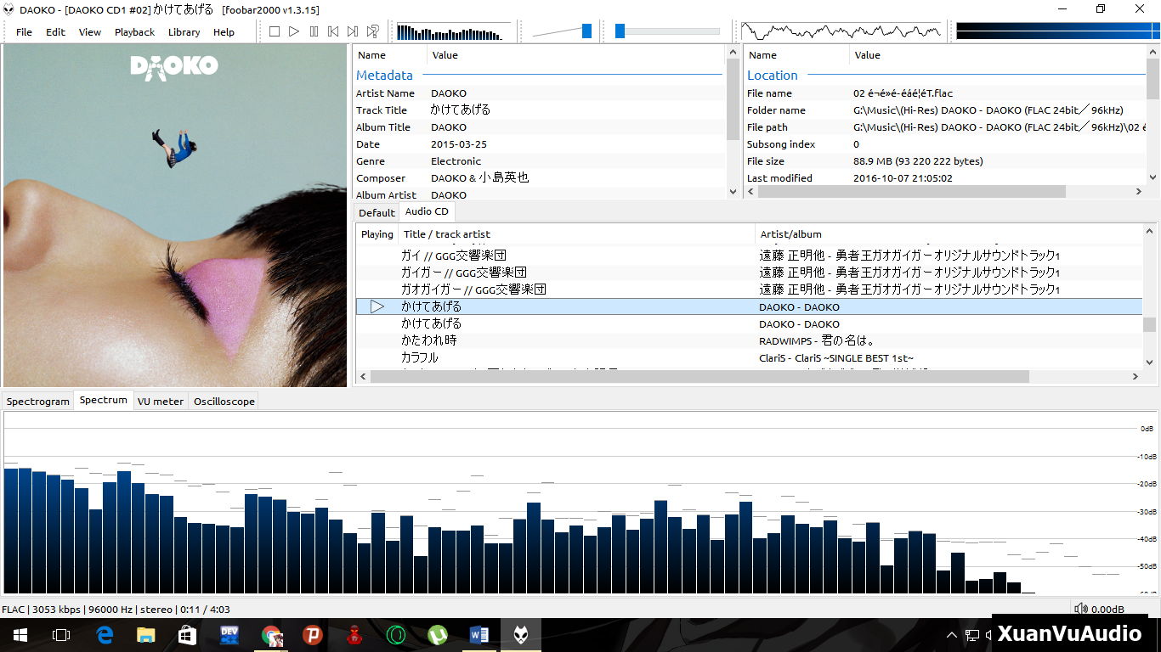Click the Metadata panel scroll-up arrow

[x=733, y=53]
